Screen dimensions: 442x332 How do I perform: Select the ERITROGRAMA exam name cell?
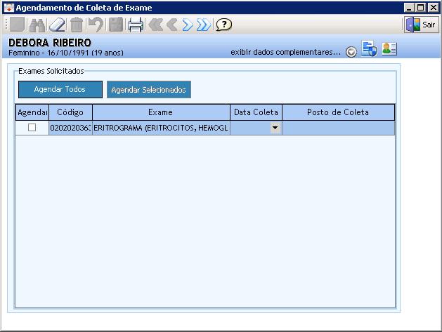[x=161, y=128]
